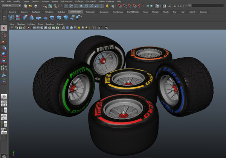Enable Use All Lights yellow bulb
The width and height of the screenshot is (226, 158).
tap(79, 27)
